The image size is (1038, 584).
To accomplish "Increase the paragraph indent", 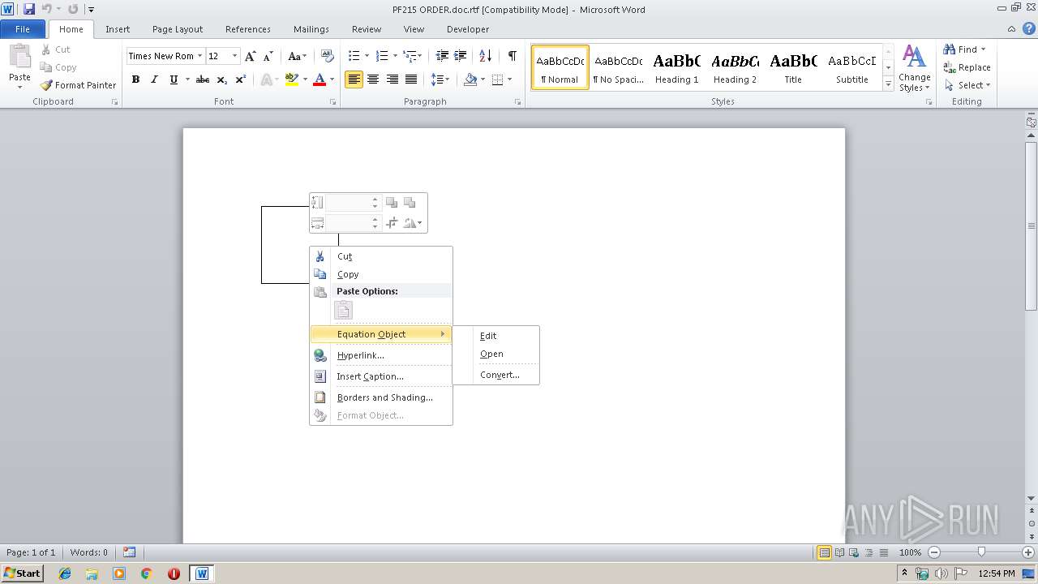I will click(x=460, y=56).
